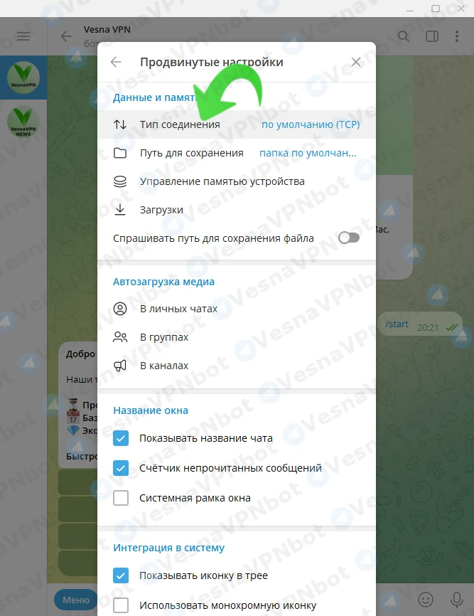Uncheck show chat name checkbox
The height and width of the screenshot is (616, 474).
click(x=121, y=438)
